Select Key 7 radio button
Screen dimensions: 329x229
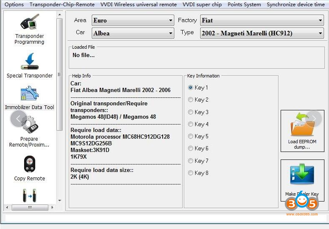point(190,161)
